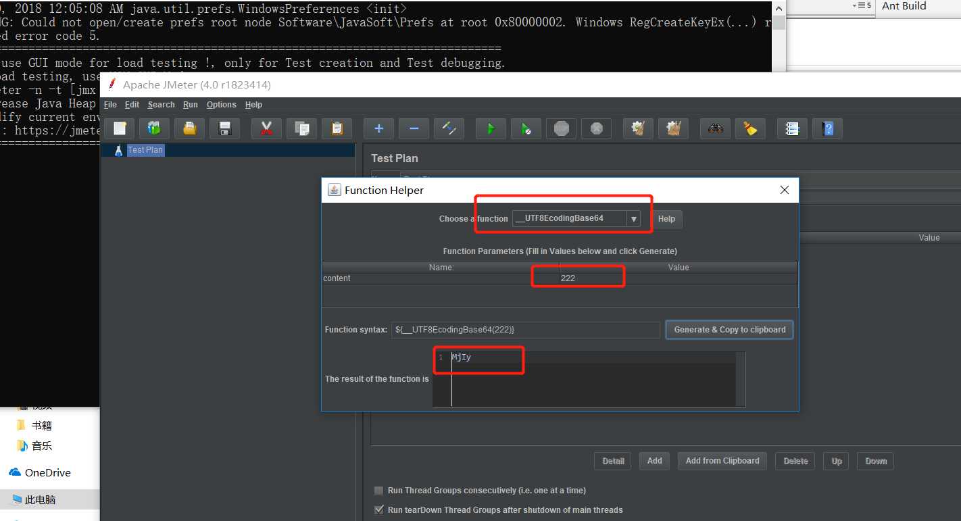The width and height of the screenshot is (961, 521).
Task: Save the test plan with floppy icon
Action: [x=225, y=128]
